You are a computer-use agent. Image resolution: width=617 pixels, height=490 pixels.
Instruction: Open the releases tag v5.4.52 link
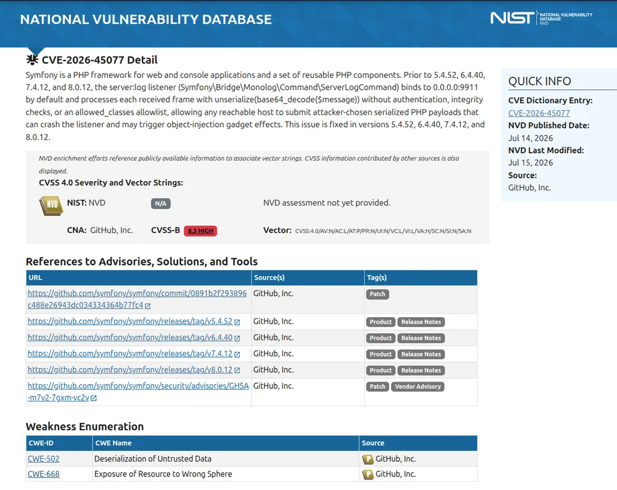tap(130, 321)
